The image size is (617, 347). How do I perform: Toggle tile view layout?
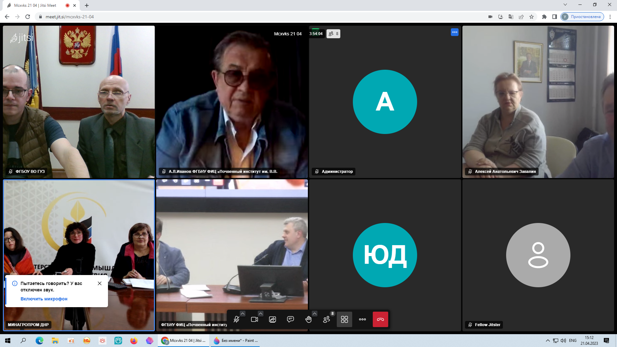pos(344,319)
